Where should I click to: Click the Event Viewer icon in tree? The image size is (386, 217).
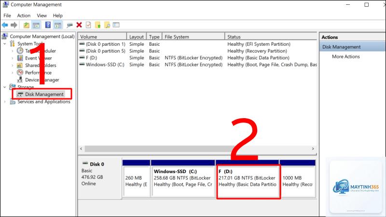[x=20, y=58]
